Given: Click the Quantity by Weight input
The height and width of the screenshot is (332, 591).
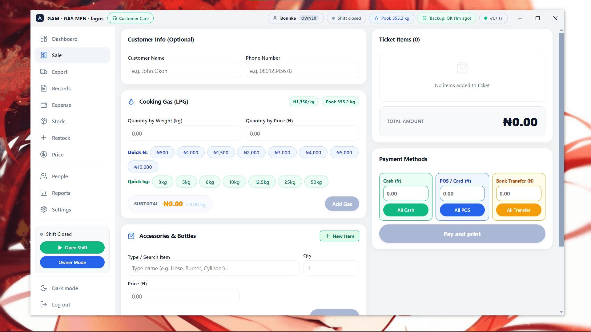Looking at the screenshot, I should (x=184, y=133).
